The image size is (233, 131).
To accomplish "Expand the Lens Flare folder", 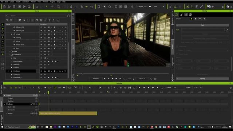I will (9, 55).
